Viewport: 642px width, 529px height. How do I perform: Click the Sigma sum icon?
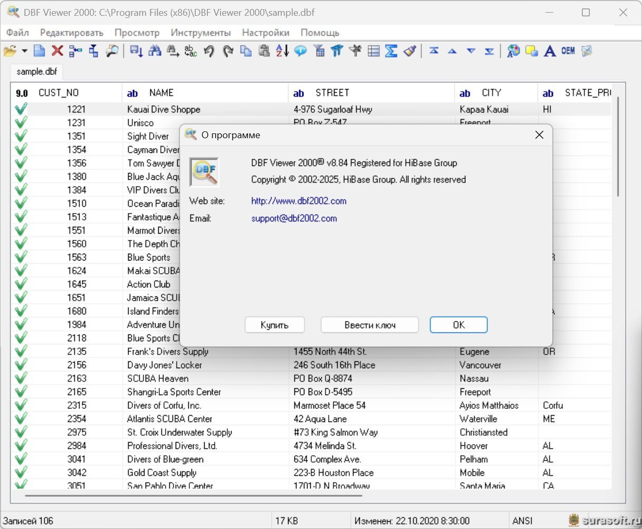391,51
